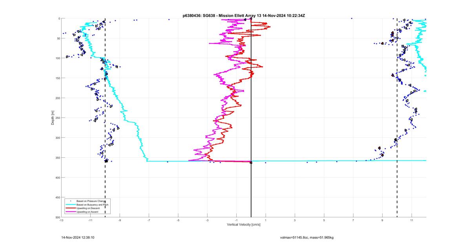
Task: Select legend entry 'Upwelling on Ascent'
Action: coord(88,212)
